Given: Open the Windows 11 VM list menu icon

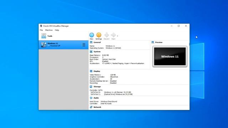Looking at the screenshot, I should click(x=83, y=45).
